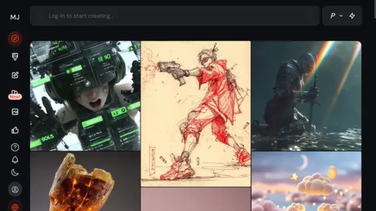Screen dimensions: 376x211
Task: Click the MJ logo
Action: pyautogui.click(x=15, y=17)
